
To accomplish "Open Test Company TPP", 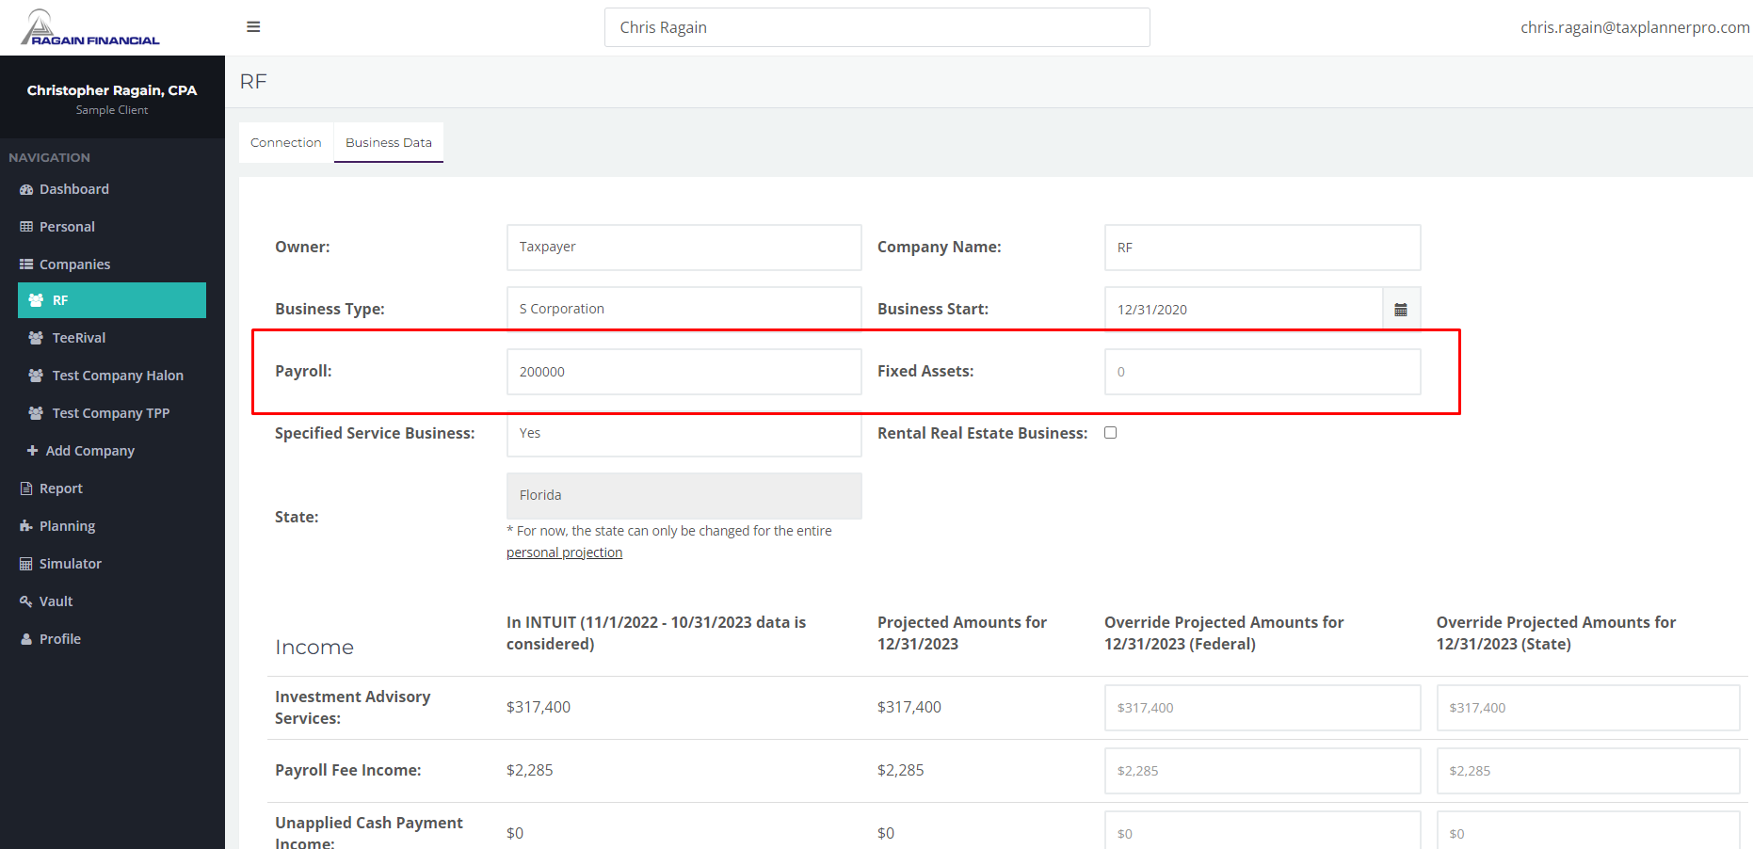I will click(x=112, y=413).
